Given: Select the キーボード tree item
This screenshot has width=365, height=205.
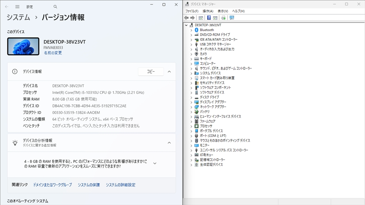Looking at the screenshot, I should (206, 59).
